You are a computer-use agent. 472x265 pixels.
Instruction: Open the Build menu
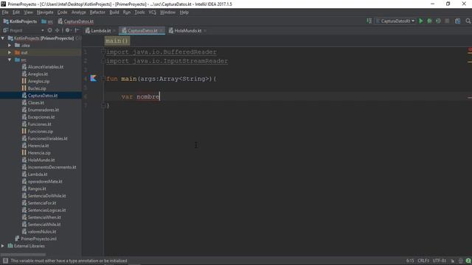pyautogui.click(x=114, y=13)
